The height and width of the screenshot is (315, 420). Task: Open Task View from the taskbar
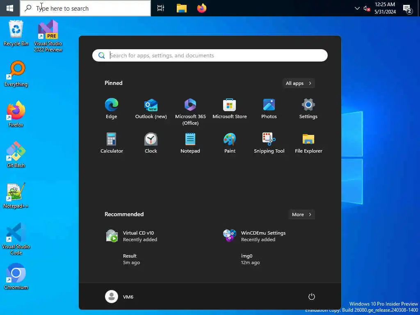point(161,8)
